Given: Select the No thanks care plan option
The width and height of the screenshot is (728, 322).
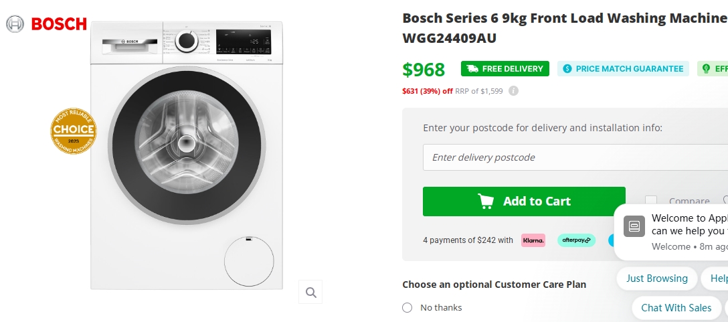Looking at the screenshot, I should pyautogui.click(x=407, y=308).
